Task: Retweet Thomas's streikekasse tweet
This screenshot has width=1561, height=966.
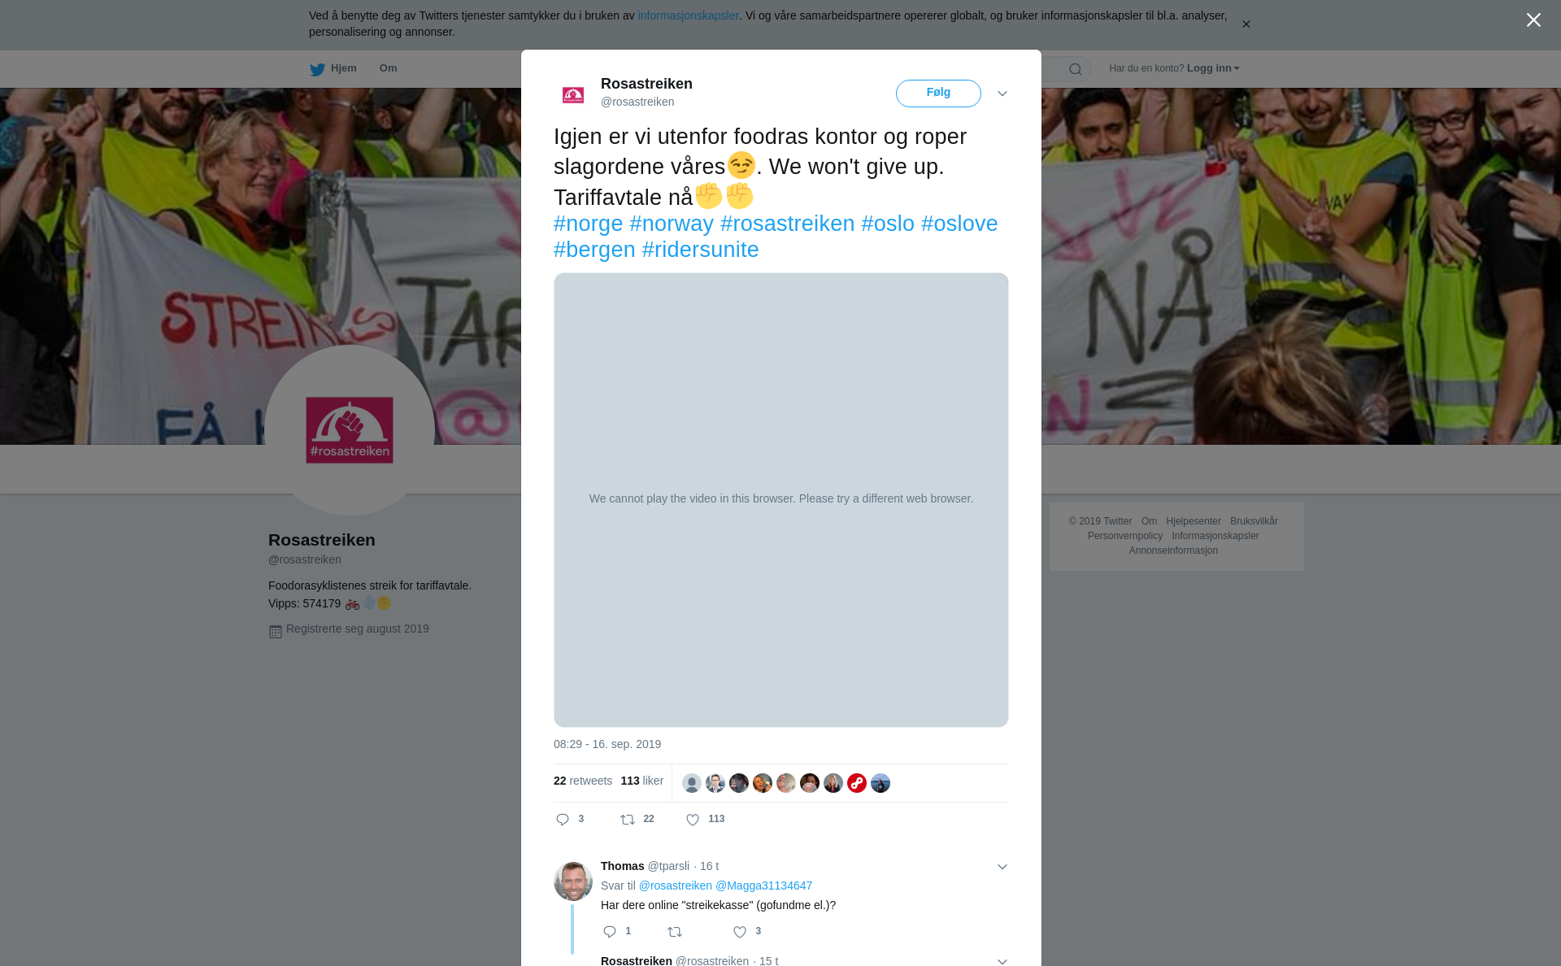Action: (x=675, y=932)
